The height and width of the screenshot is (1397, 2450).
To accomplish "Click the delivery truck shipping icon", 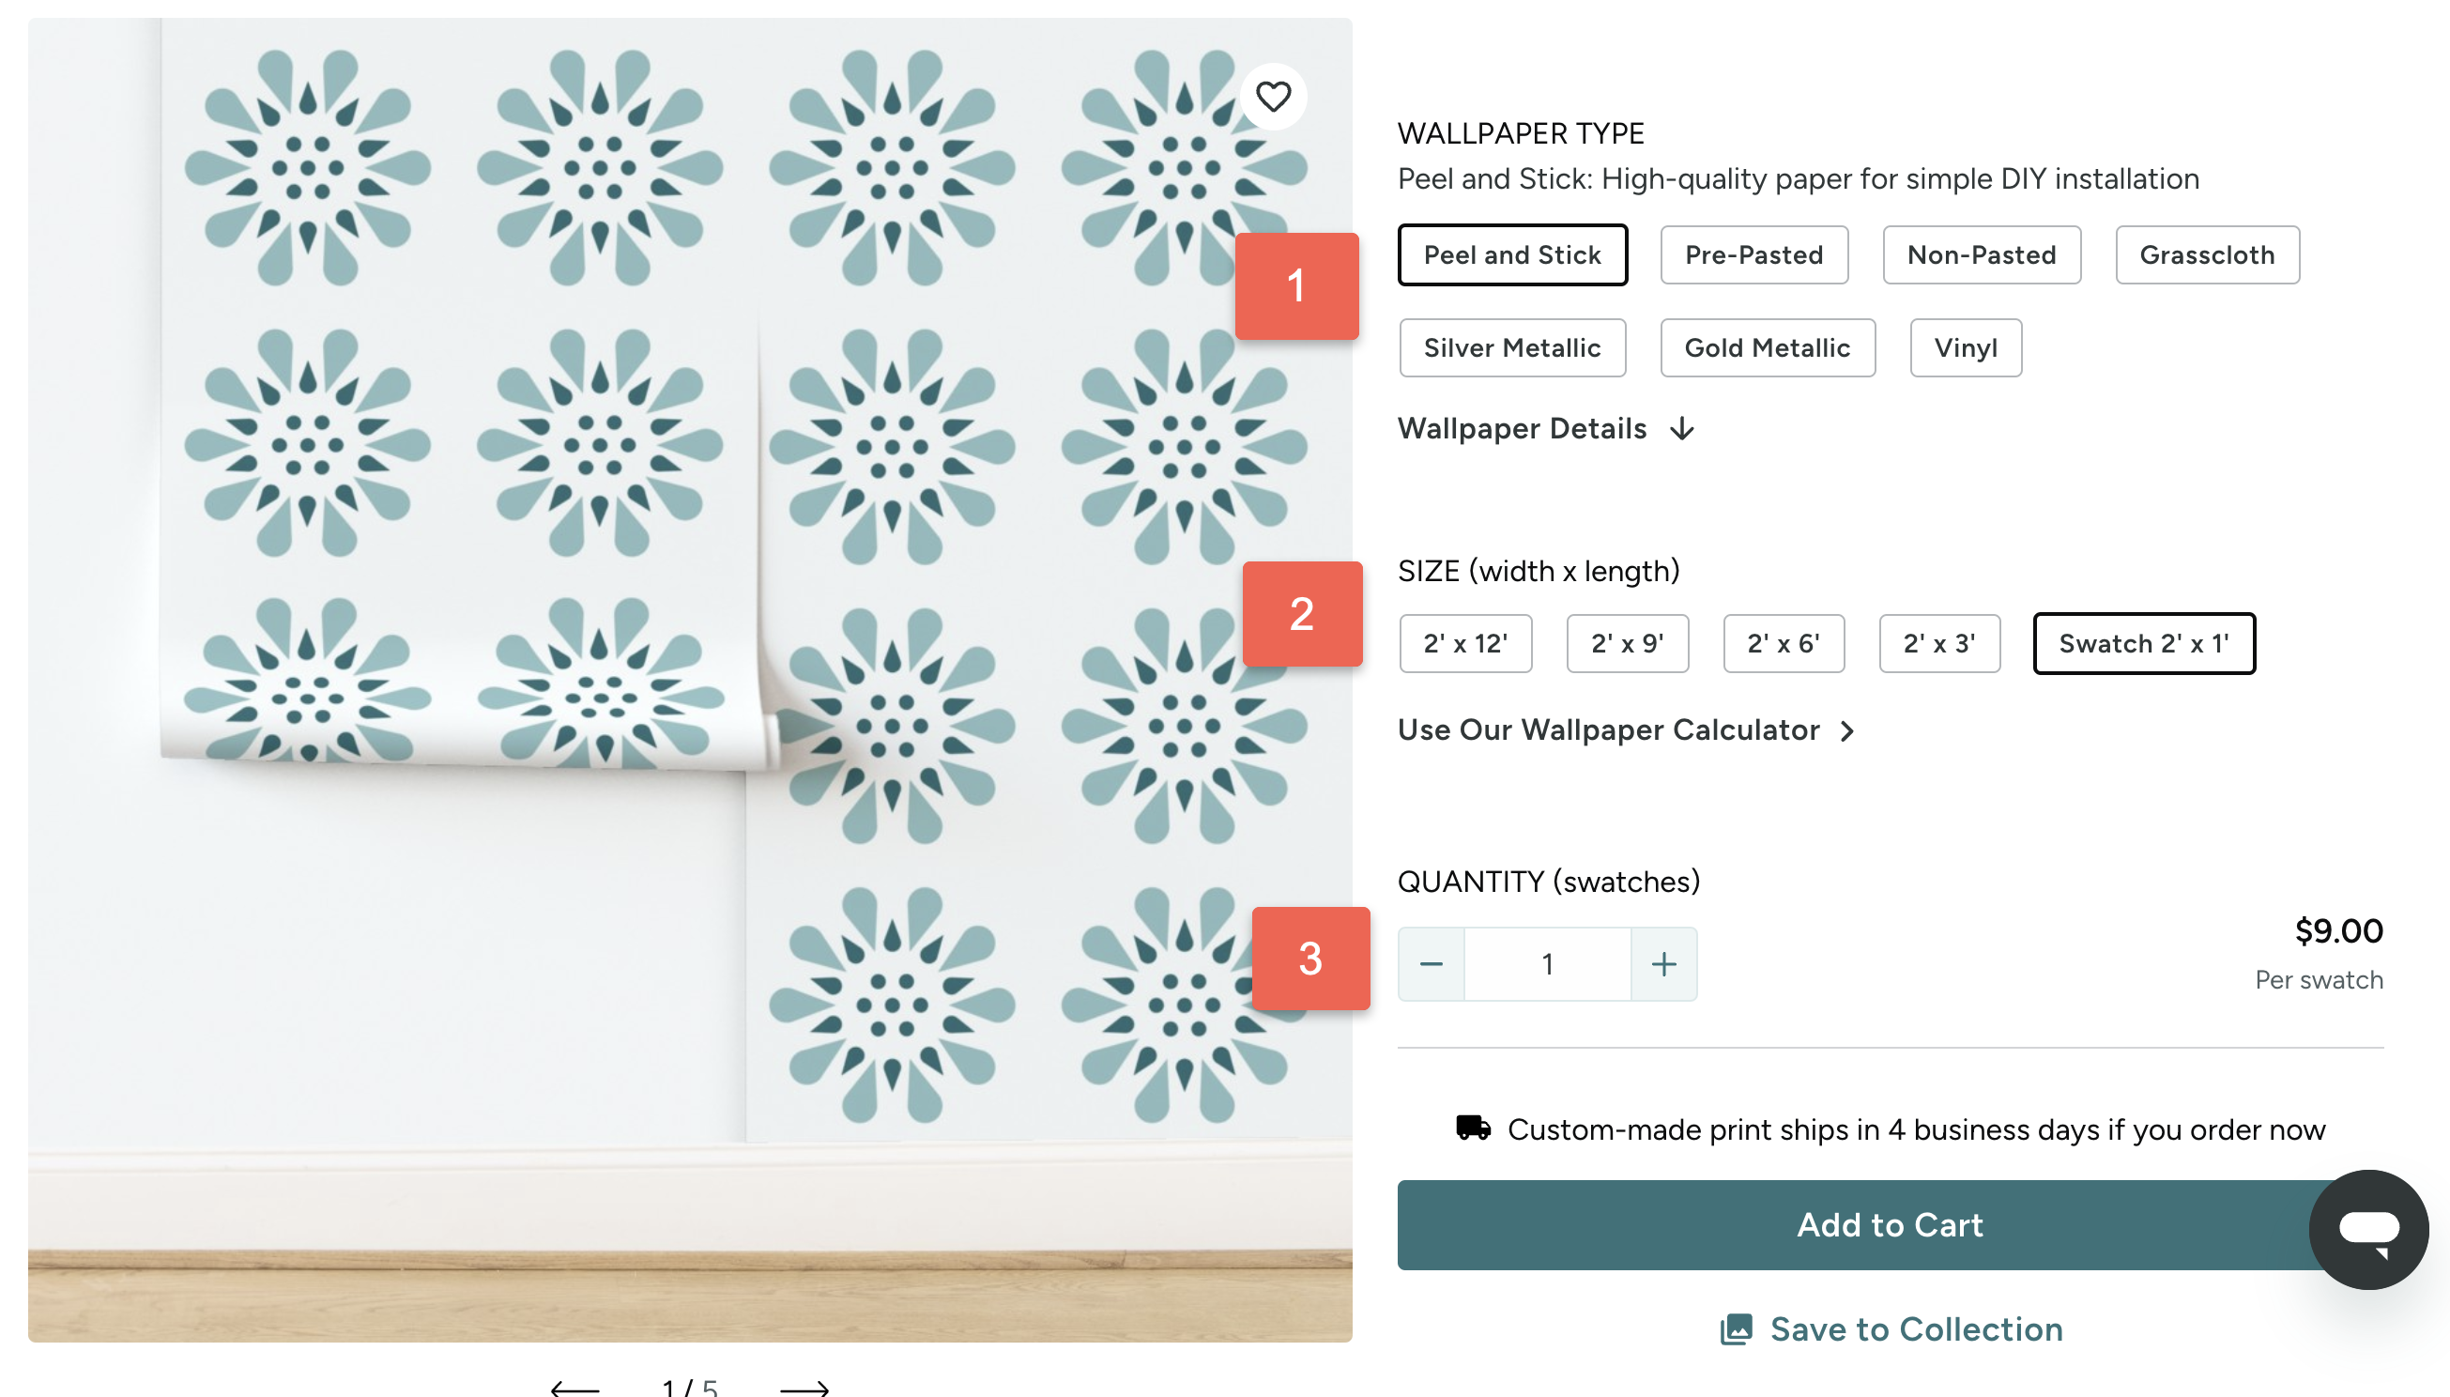I will click(x=1473, y=1128).
